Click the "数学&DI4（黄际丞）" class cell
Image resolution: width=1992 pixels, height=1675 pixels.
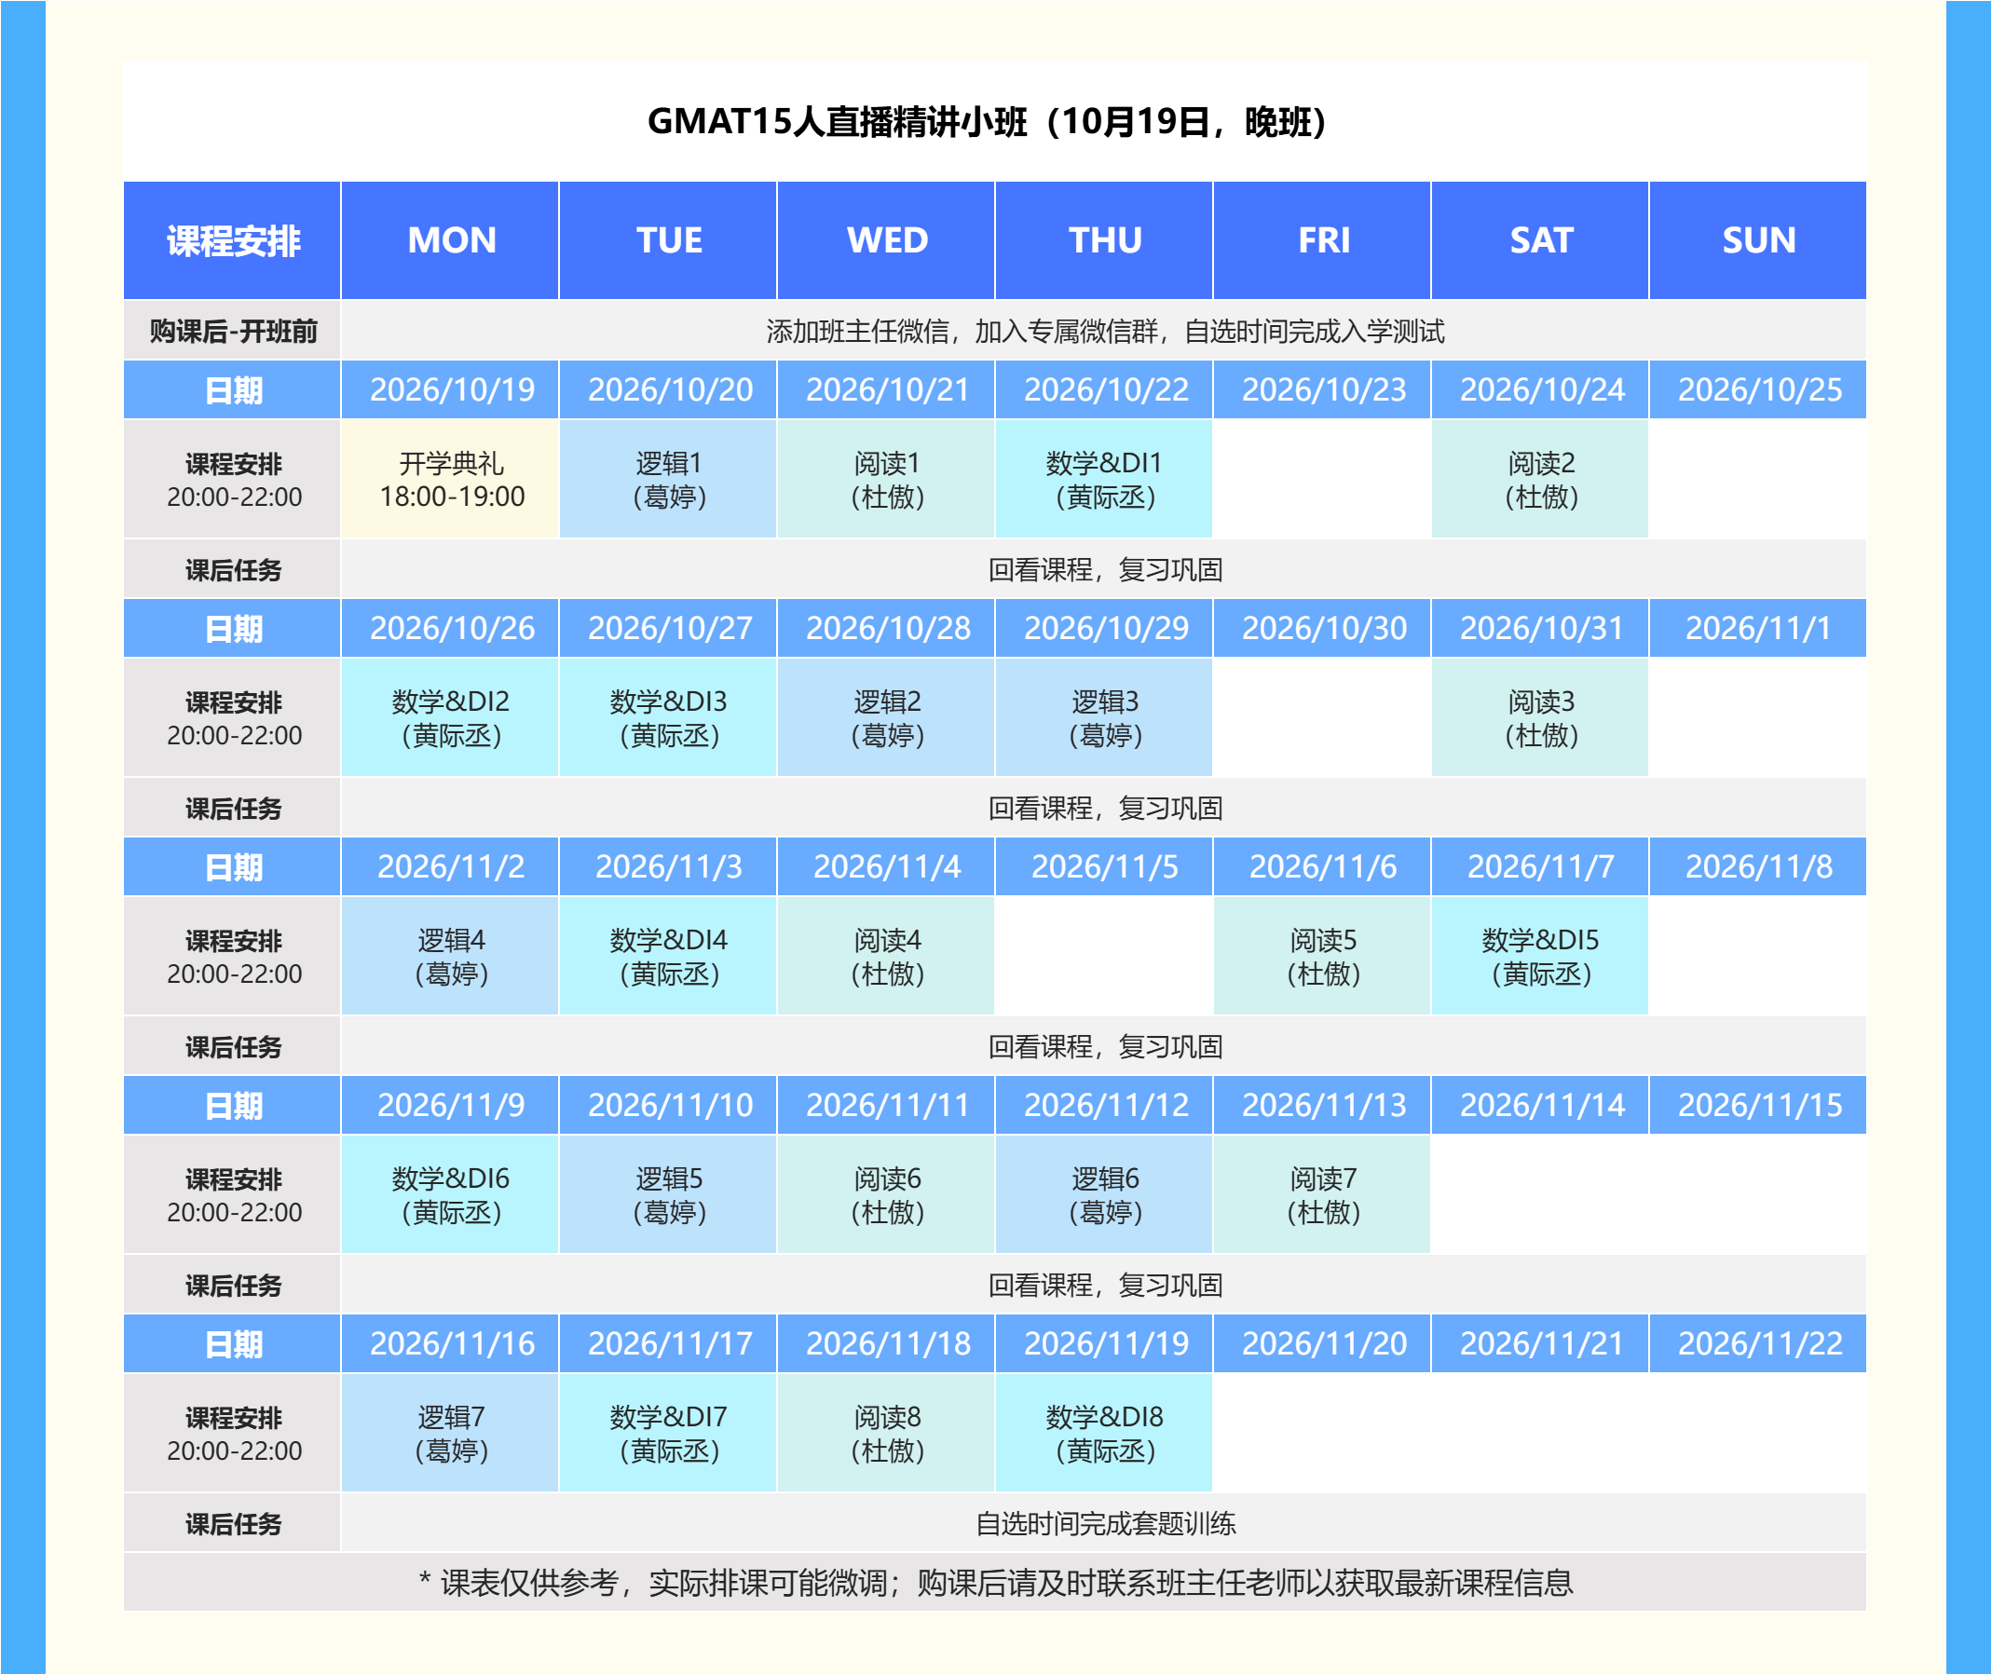668,955
